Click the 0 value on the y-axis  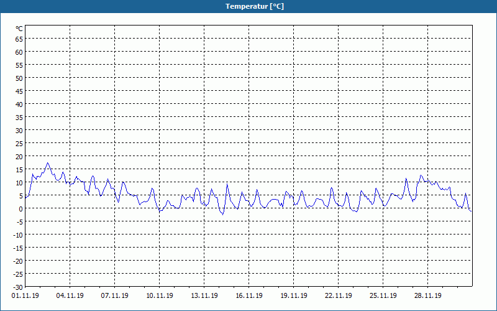21,209
